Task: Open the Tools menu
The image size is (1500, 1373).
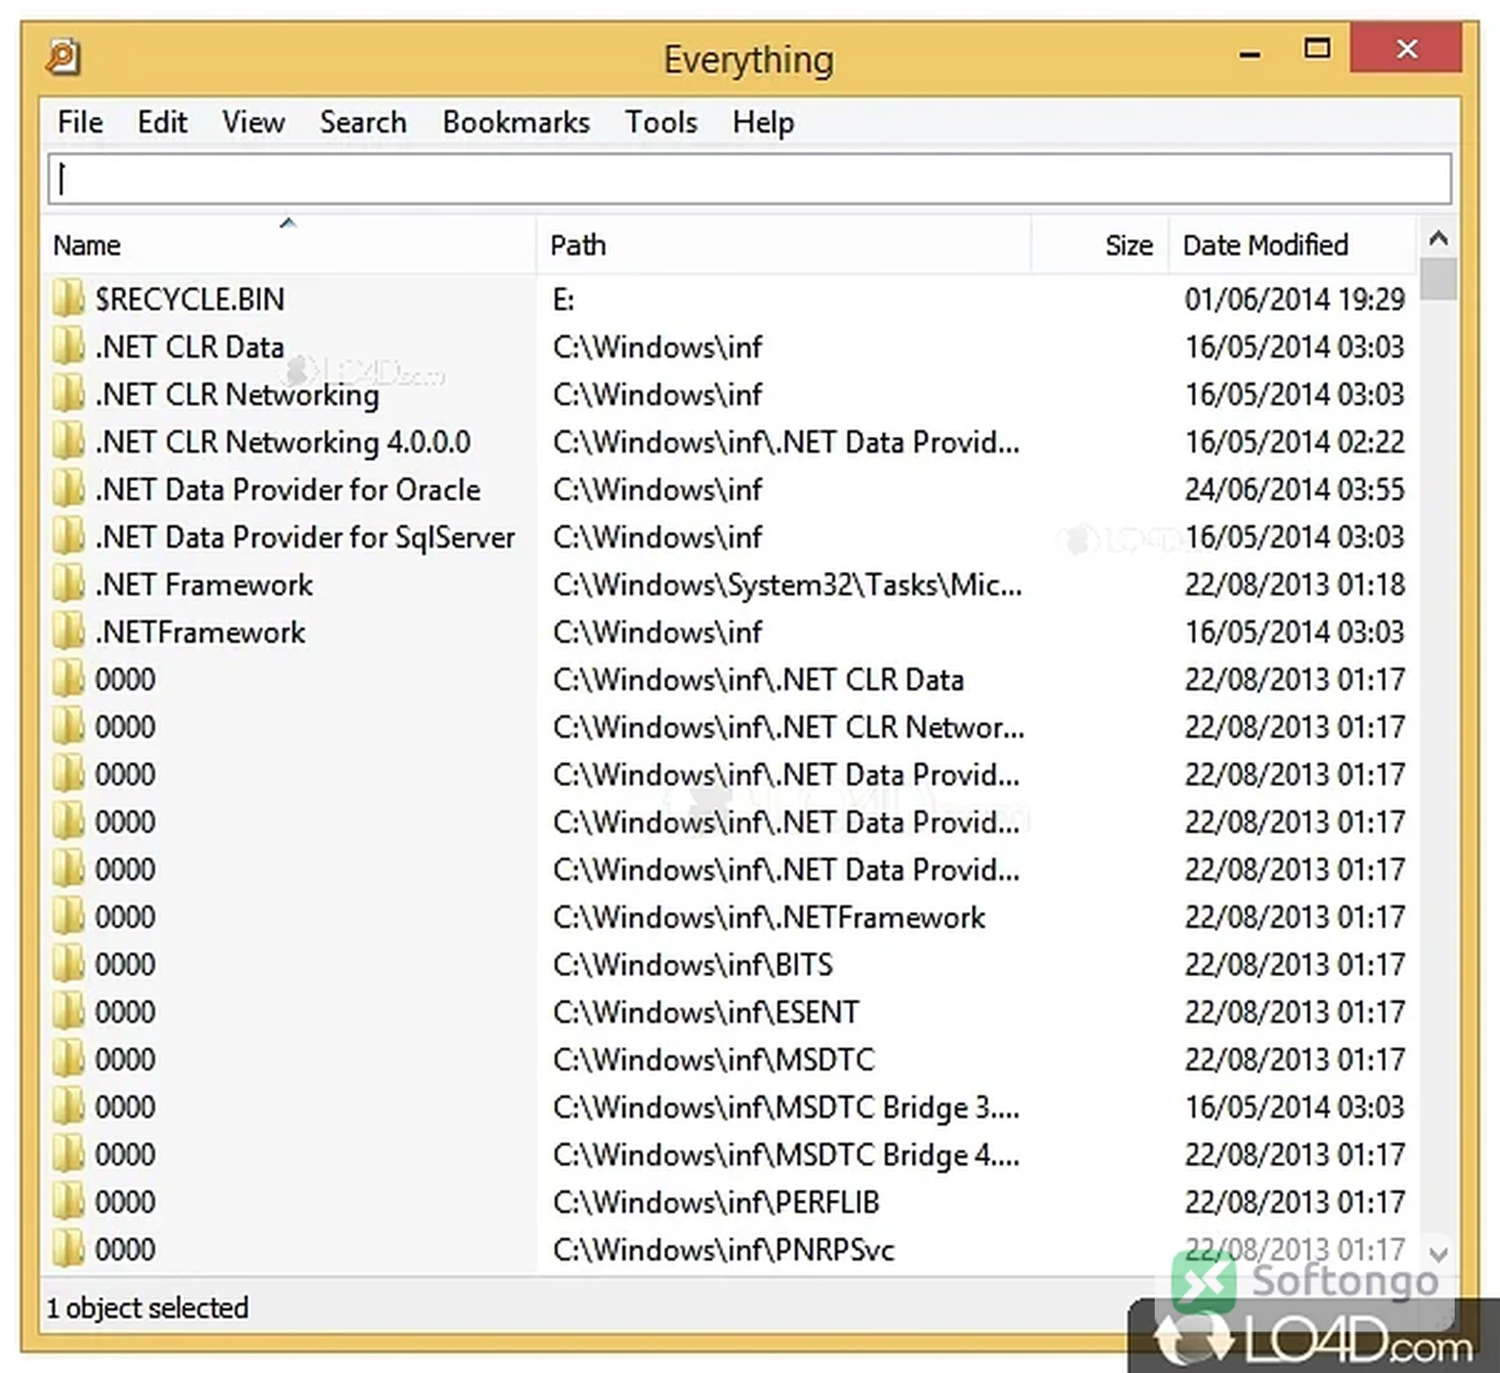Action: (661, 123)
